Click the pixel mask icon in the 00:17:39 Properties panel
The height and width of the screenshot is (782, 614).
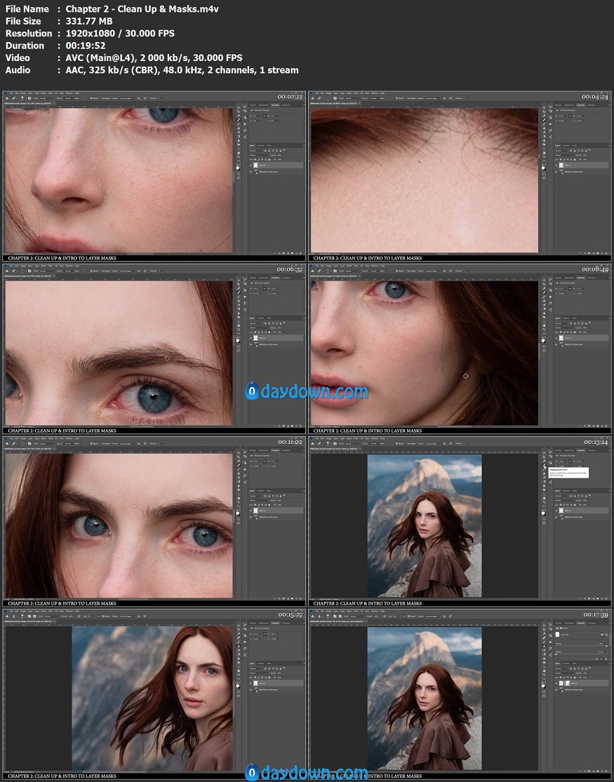(x=602, y=635)
